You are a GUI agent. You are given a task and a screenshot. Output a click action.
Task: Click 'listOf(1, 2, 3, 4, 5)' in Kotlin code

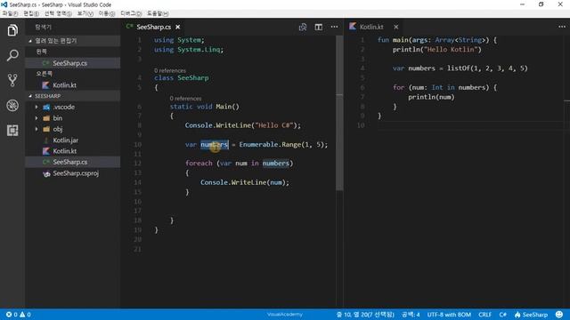click(487, 68)
